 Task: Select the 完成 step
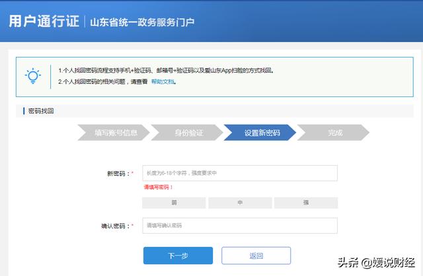(x=334, y=133)
